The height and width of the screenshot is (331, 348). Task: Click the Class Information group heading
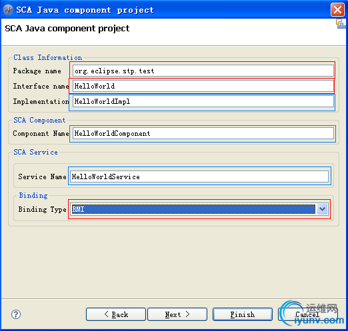[48, 57]
